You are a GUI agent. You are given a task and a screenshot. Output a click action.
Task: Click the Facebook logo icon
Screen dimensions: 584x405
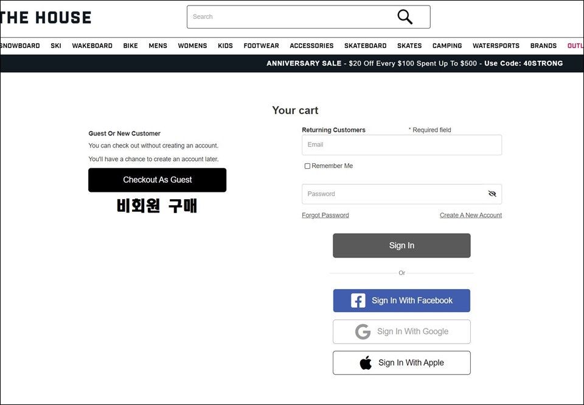click(358, 301)
